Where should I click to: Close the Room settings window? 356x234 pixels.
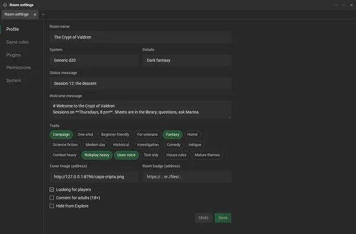pos(351,5)
